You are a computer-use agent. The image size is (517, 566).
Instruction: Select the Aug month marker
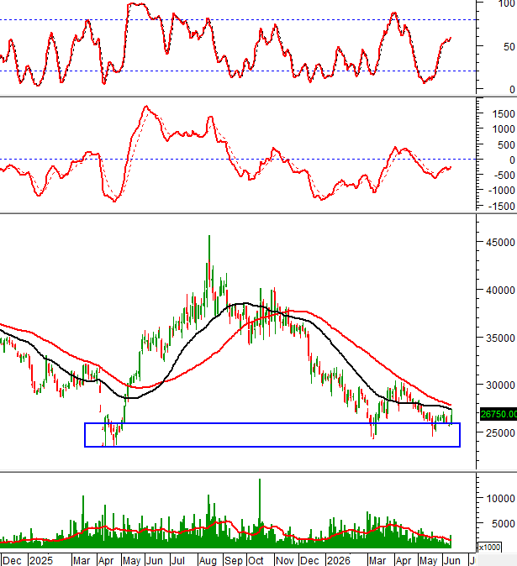[208, 561]
